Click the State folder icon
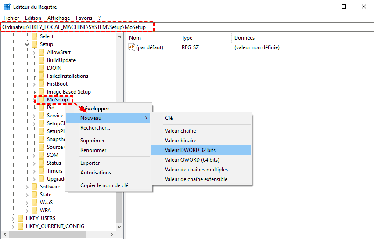The width and height of the screenshot is (374, 239). pyautogui.click(x=35, y=195)
